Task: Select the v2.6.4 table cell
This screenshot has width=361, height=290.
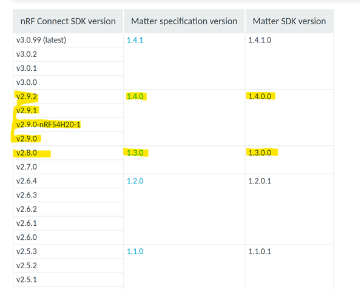Action: [68, 181]
